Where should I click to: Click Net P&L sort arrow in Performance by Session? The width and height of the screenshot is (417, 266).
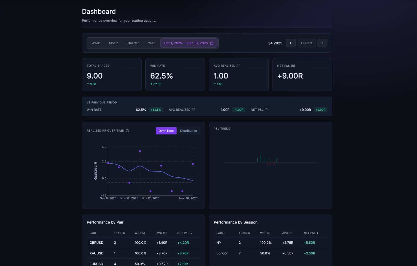pyautogui.click(x=318, y=233)
